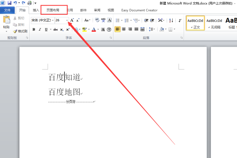
Task: Open font size dropdown arrow
Action: (67, 20)
